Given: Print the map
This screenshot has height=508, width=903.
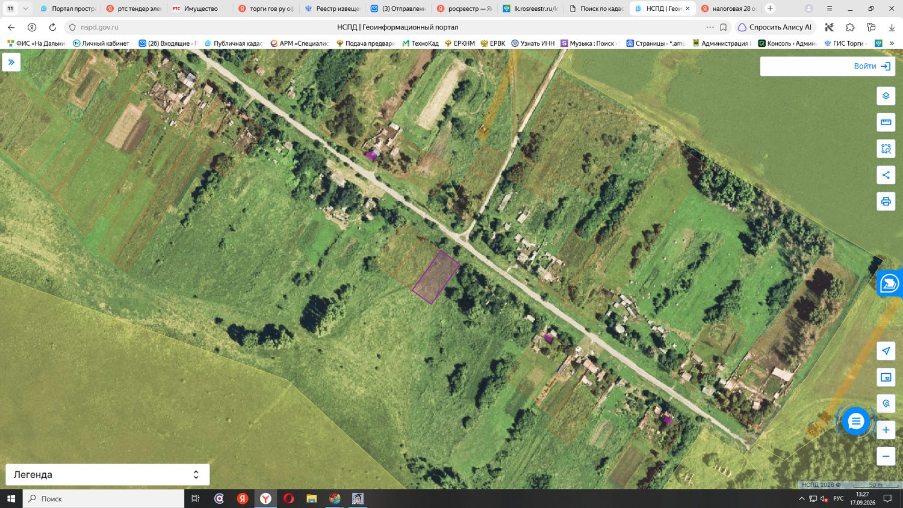Looking at the screenshot, I should (x=886, y=201).
